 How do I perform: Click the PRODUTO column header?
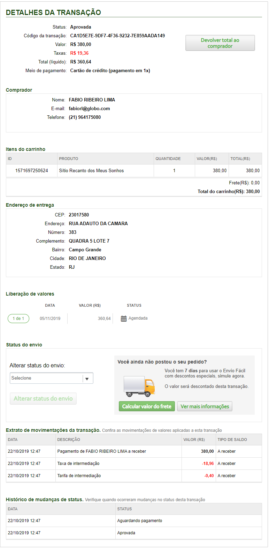pos(69,159)
